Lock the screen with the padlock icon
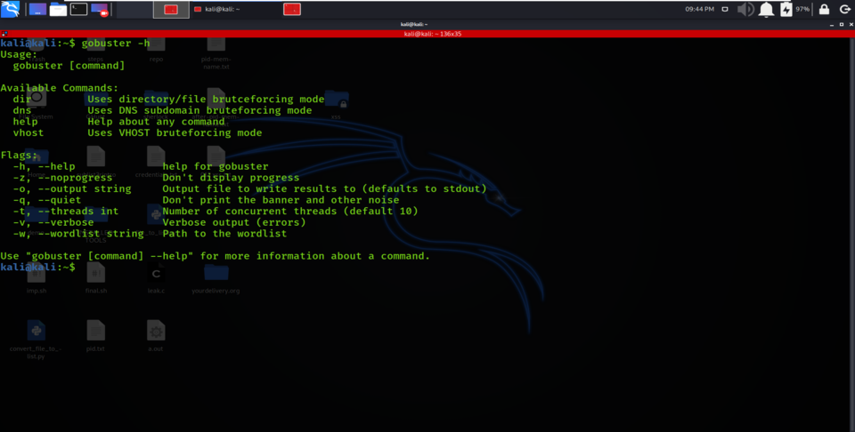 [824, 9]
